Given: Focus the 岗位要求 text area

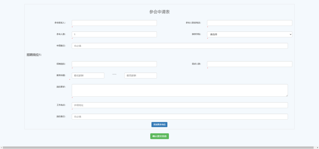Looking at the screenshot, I should click(180, 90).
